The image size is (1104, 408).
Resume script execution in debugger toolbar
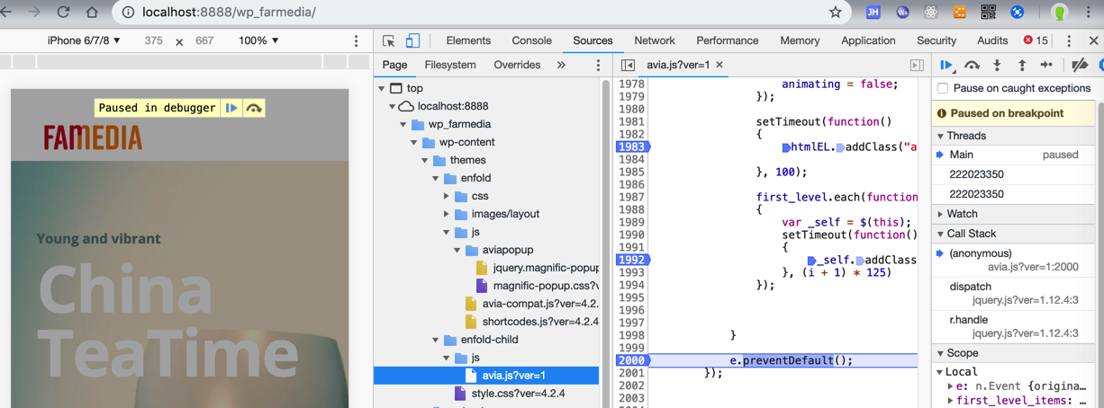[947, 65]
